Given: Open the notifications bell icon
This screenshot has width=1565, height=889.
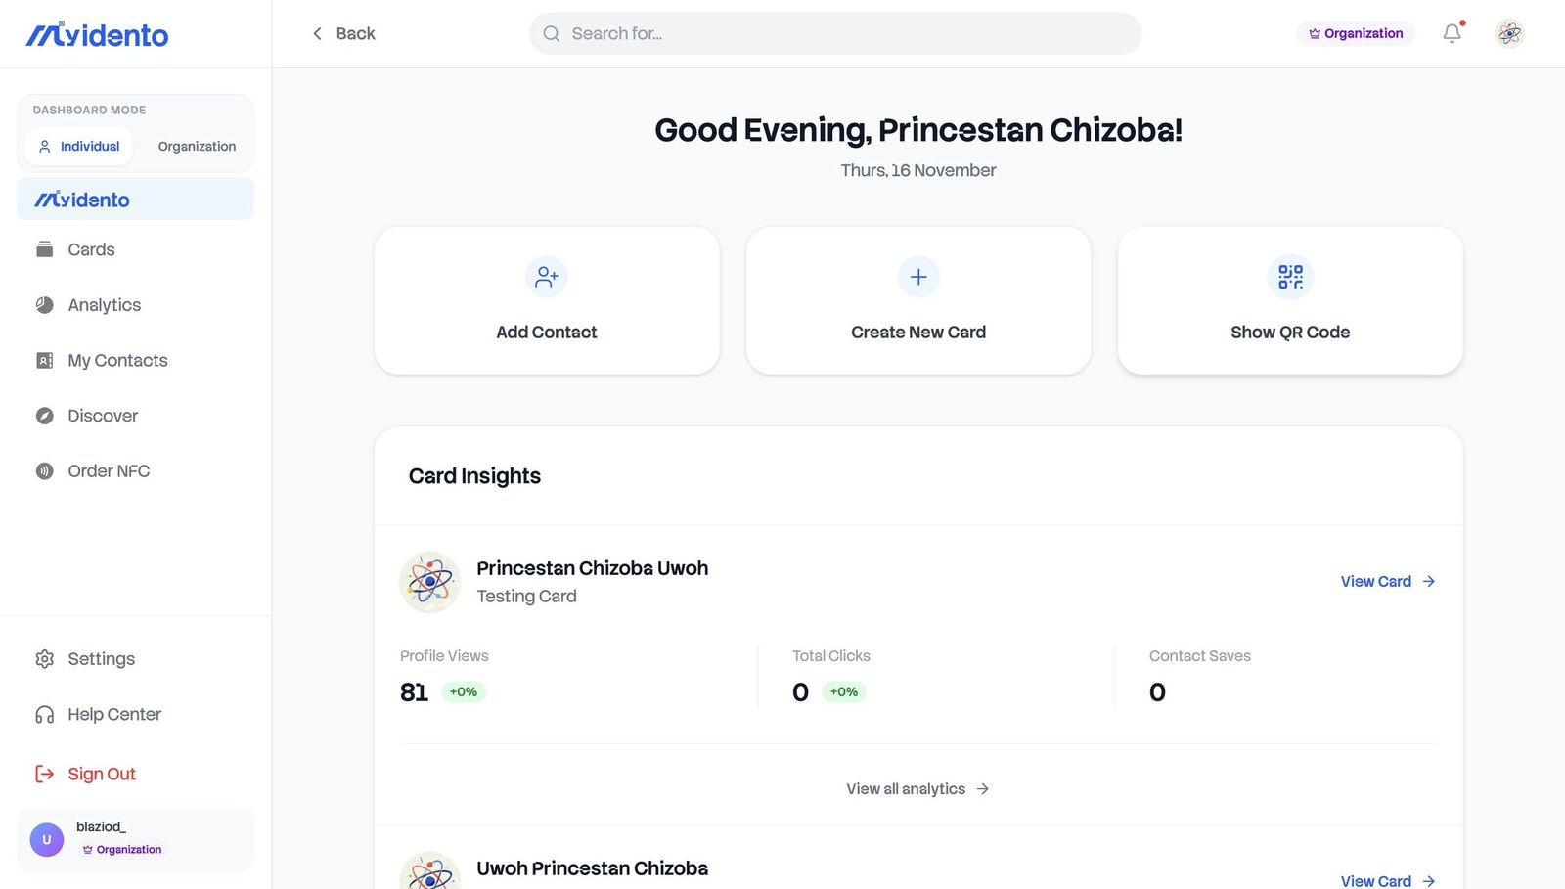Looking at the screenshot, I should pyautogui.click(x=1453, y=33).
